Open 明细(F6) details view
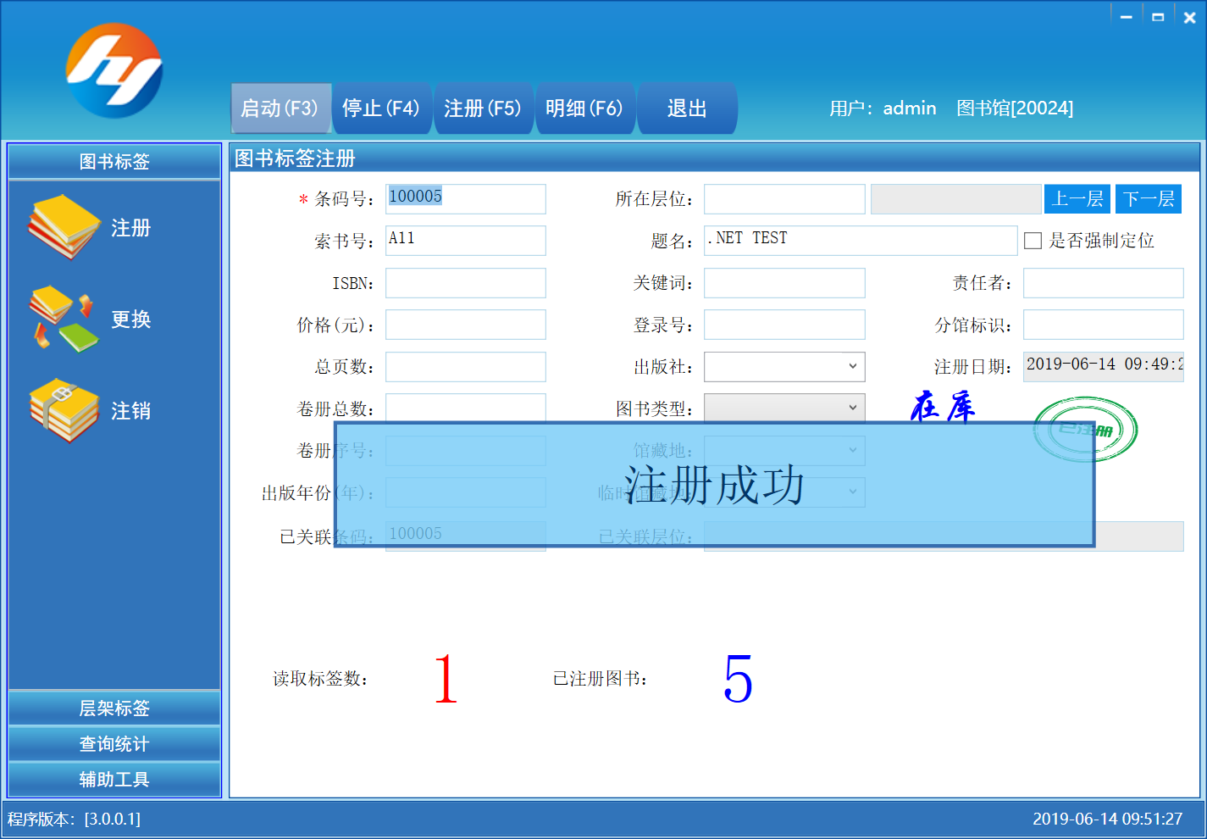Viewport: 1207px width, 839px height. click(x=585, y=108)
